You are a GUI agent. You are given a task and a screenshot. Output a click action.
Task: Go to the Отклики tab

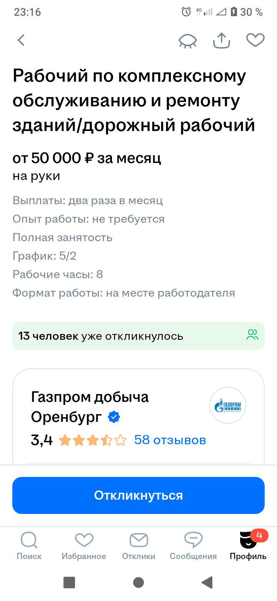point(138,546)
